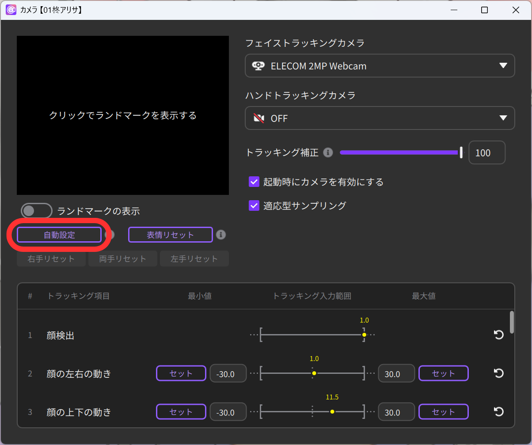Set maximum value for 顔の上下の動き
The width and height of the screenshot is (532, 445).
coord(444,412)
